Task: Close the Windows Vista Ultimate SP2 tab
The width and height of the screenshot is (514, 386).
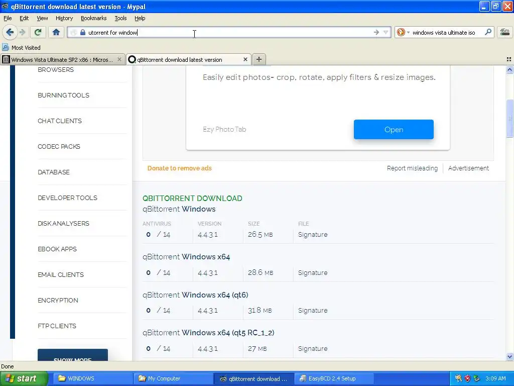Action: click(119, 59)
